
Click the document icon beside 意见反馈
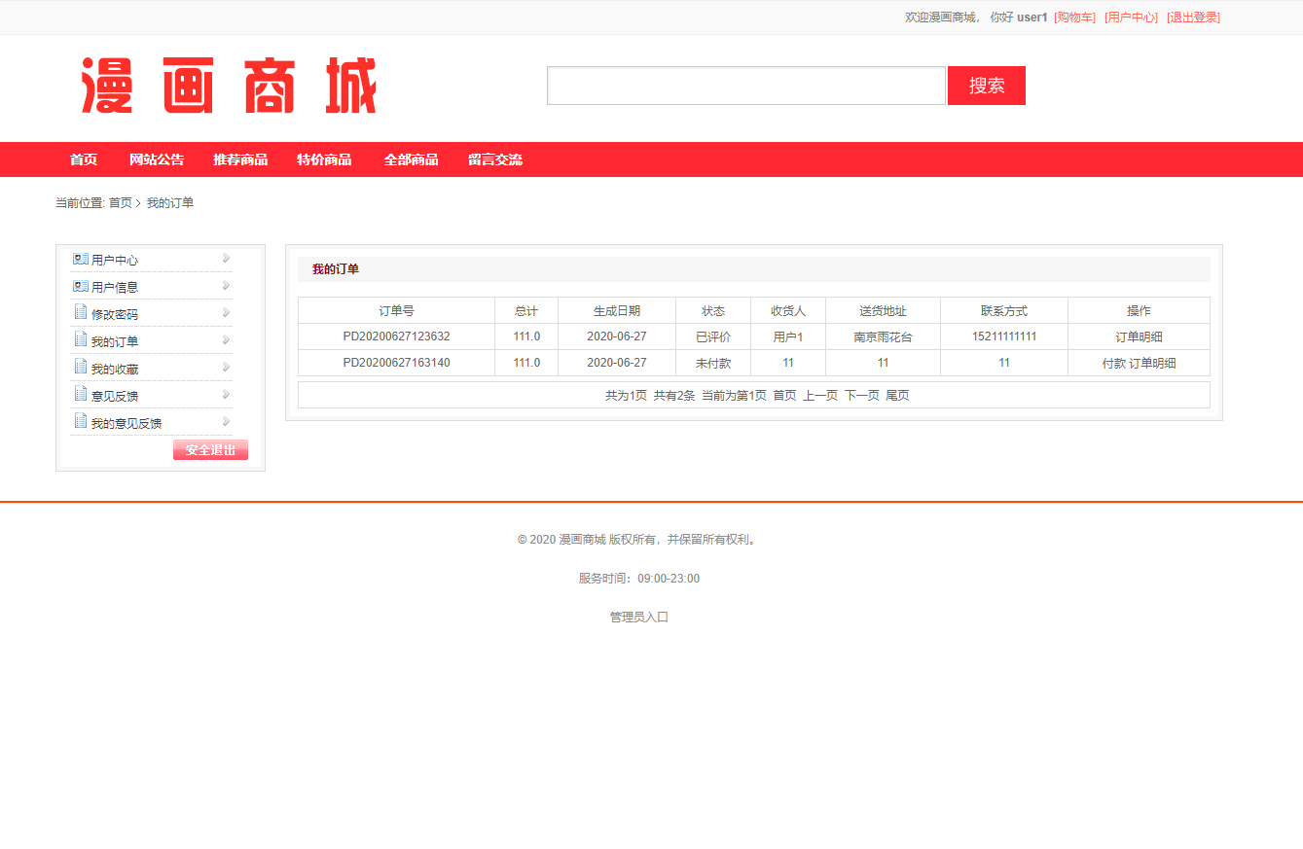coord(81,395)
